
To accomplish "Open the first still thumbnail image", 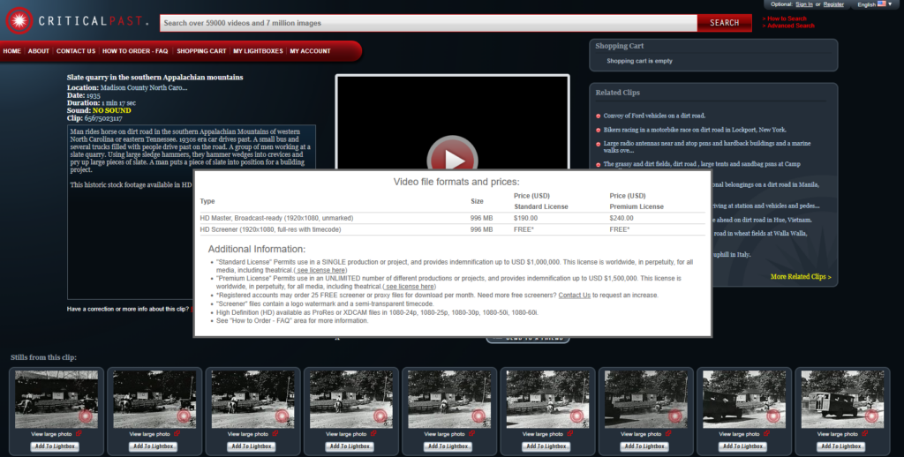I will pyautogui.click(x=56, y=400).
